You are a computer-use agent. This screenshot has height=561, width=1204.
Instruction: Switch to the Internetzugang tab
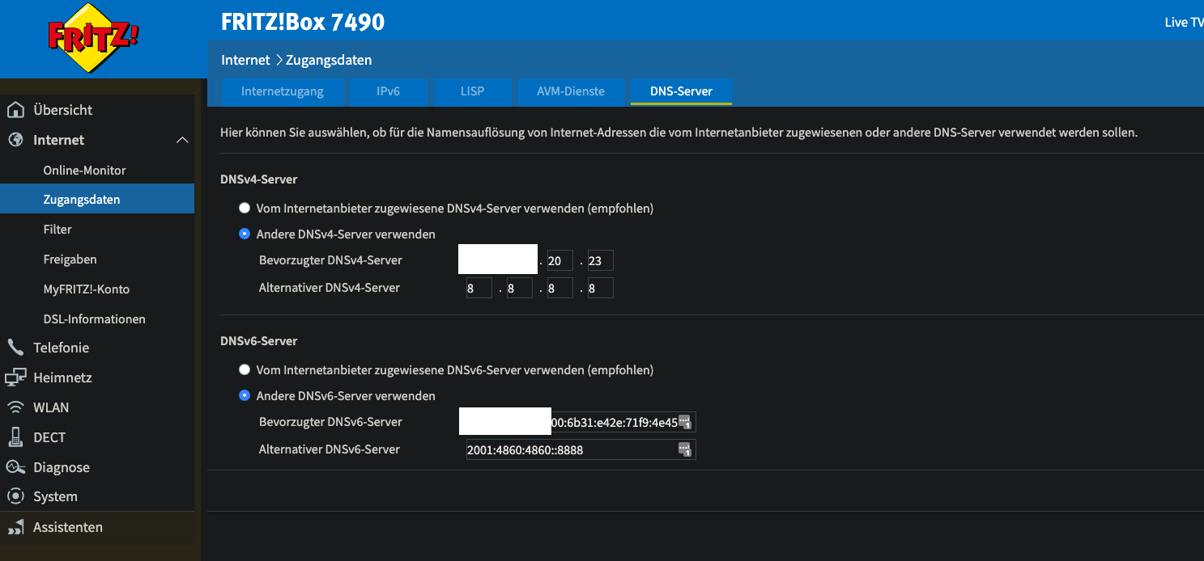[282, 92]
